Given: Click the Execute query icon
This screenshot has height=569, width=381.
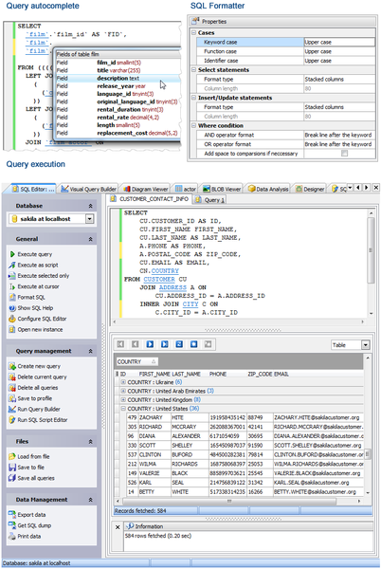Looking at the screenshot, I should 12,254.
